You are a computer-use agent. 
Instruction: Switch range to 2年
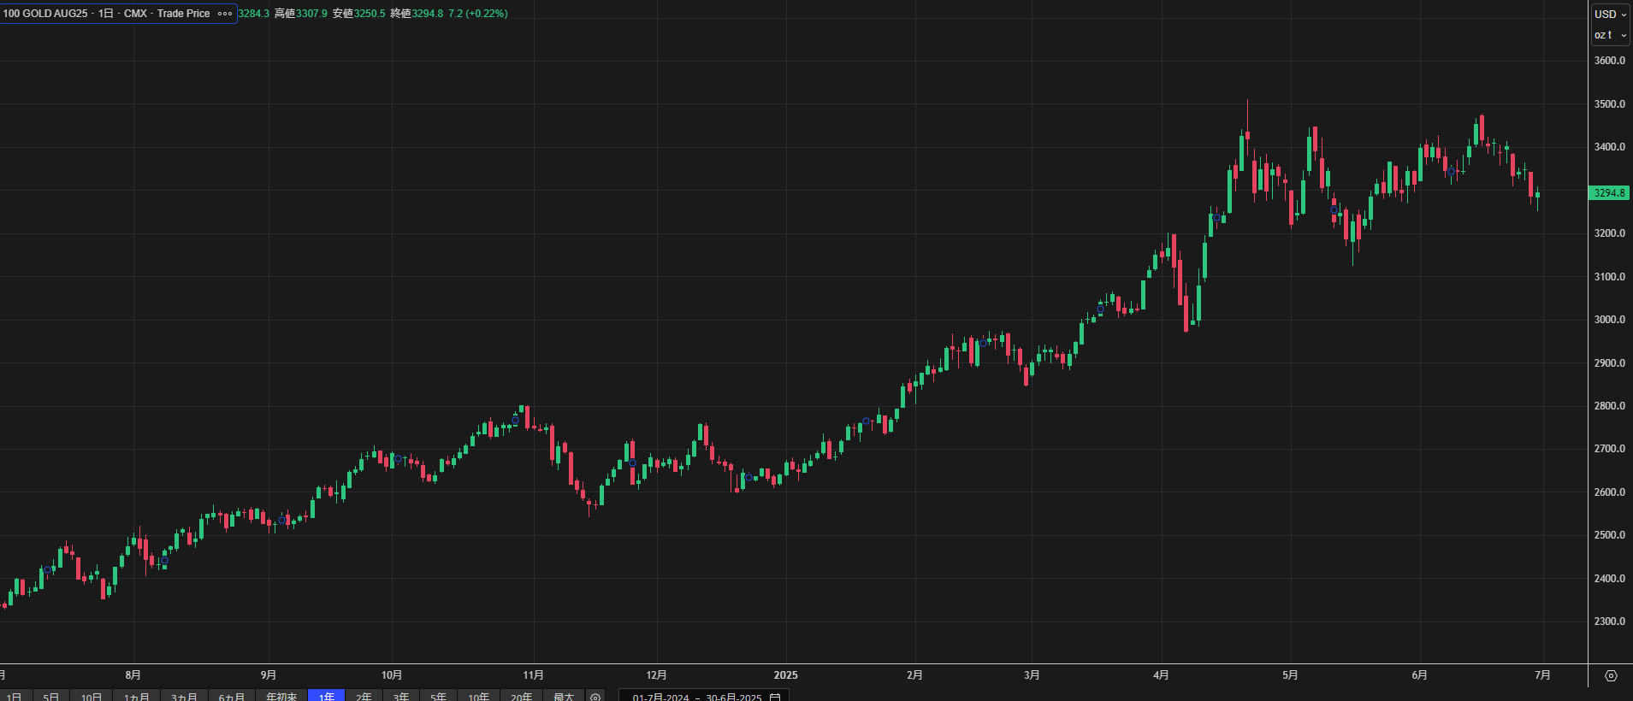[364, 698]
